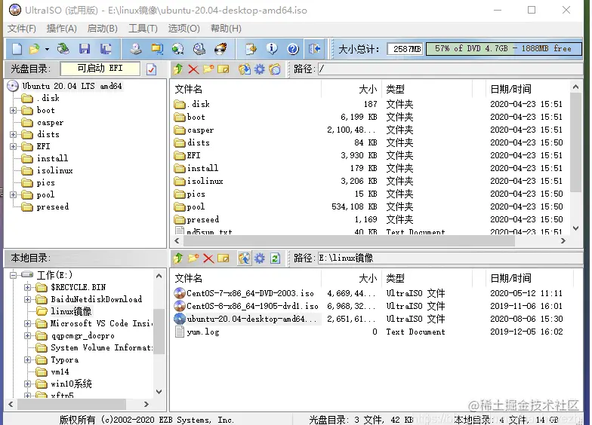
Task: Click the 可启动 EFI boot type field
Action: (100, 69)
